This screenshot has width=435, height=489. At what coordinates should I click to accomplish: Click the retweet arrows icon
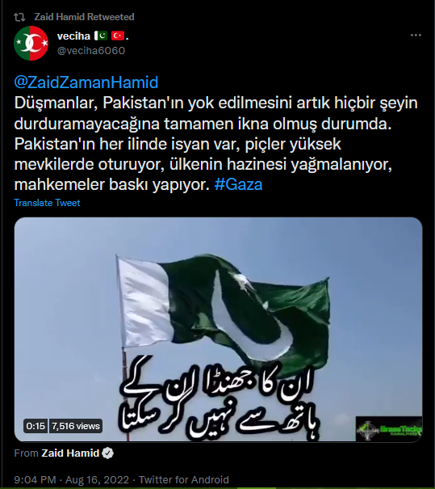tap(19, 17)
